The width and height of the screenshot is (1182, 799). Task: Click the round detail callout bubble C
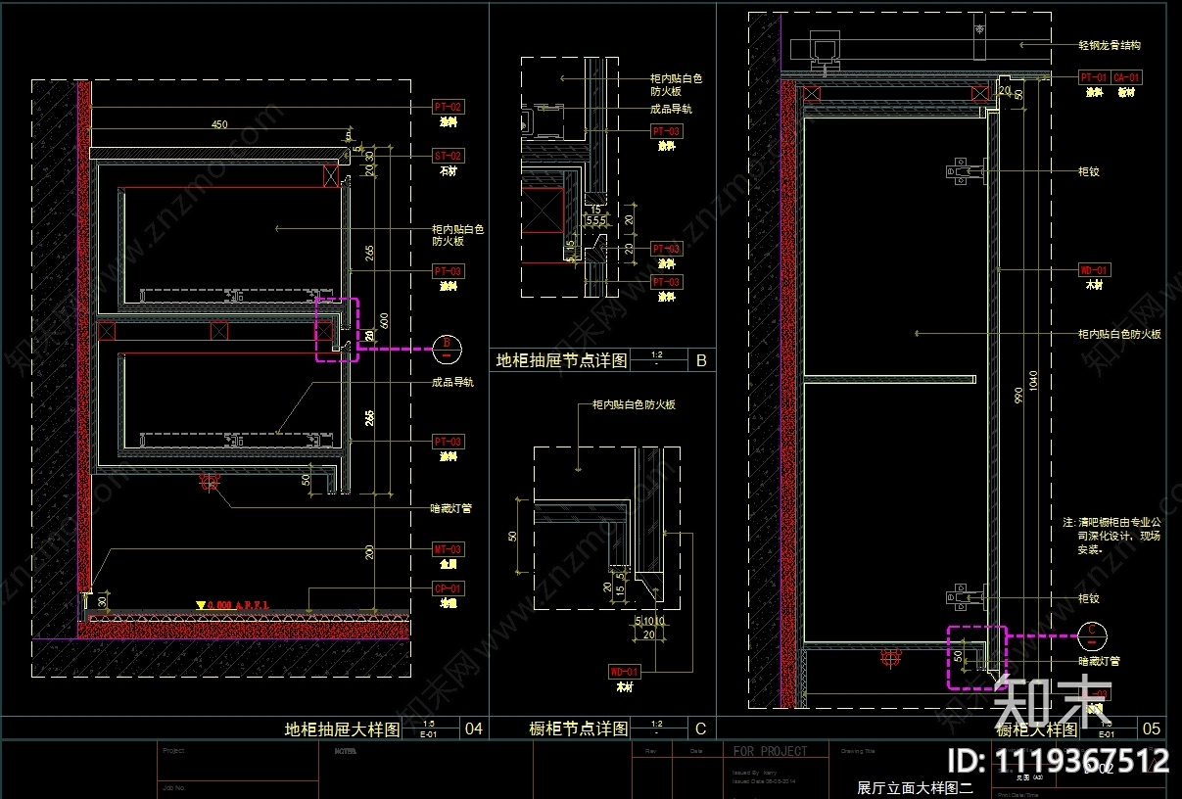1090,634
